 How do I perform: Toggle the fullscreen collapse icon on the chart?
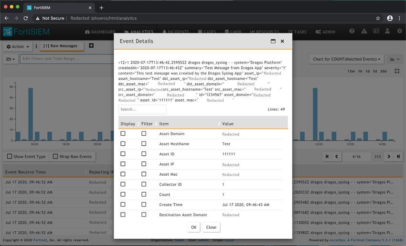396,71
